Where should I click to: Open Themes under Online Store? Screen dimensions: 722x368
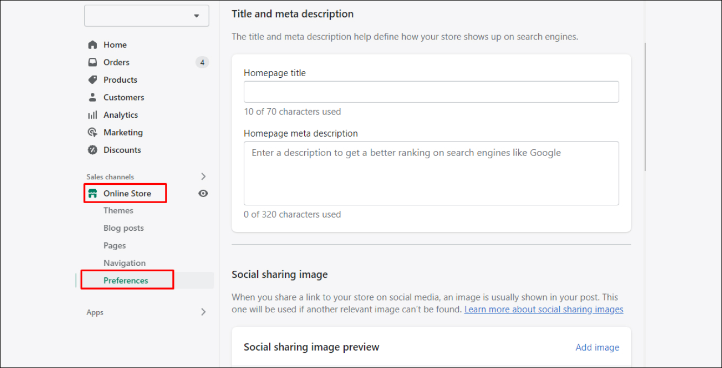pyautogui.click(x=118, y=211)
